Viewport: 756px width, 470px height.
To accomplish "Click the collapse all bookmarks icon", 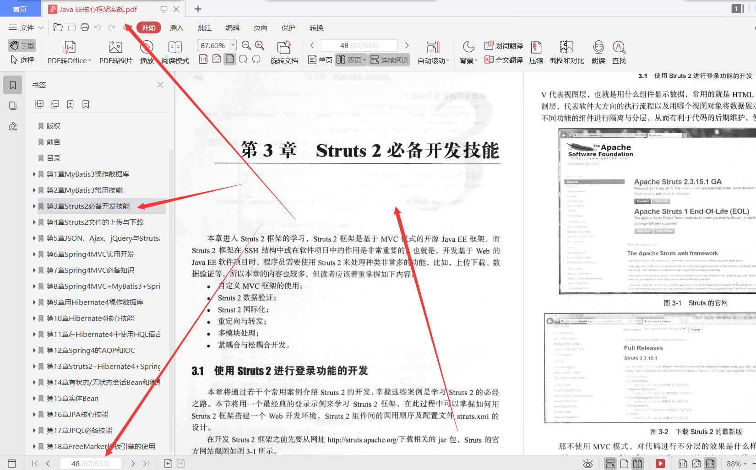I will 55,104.
